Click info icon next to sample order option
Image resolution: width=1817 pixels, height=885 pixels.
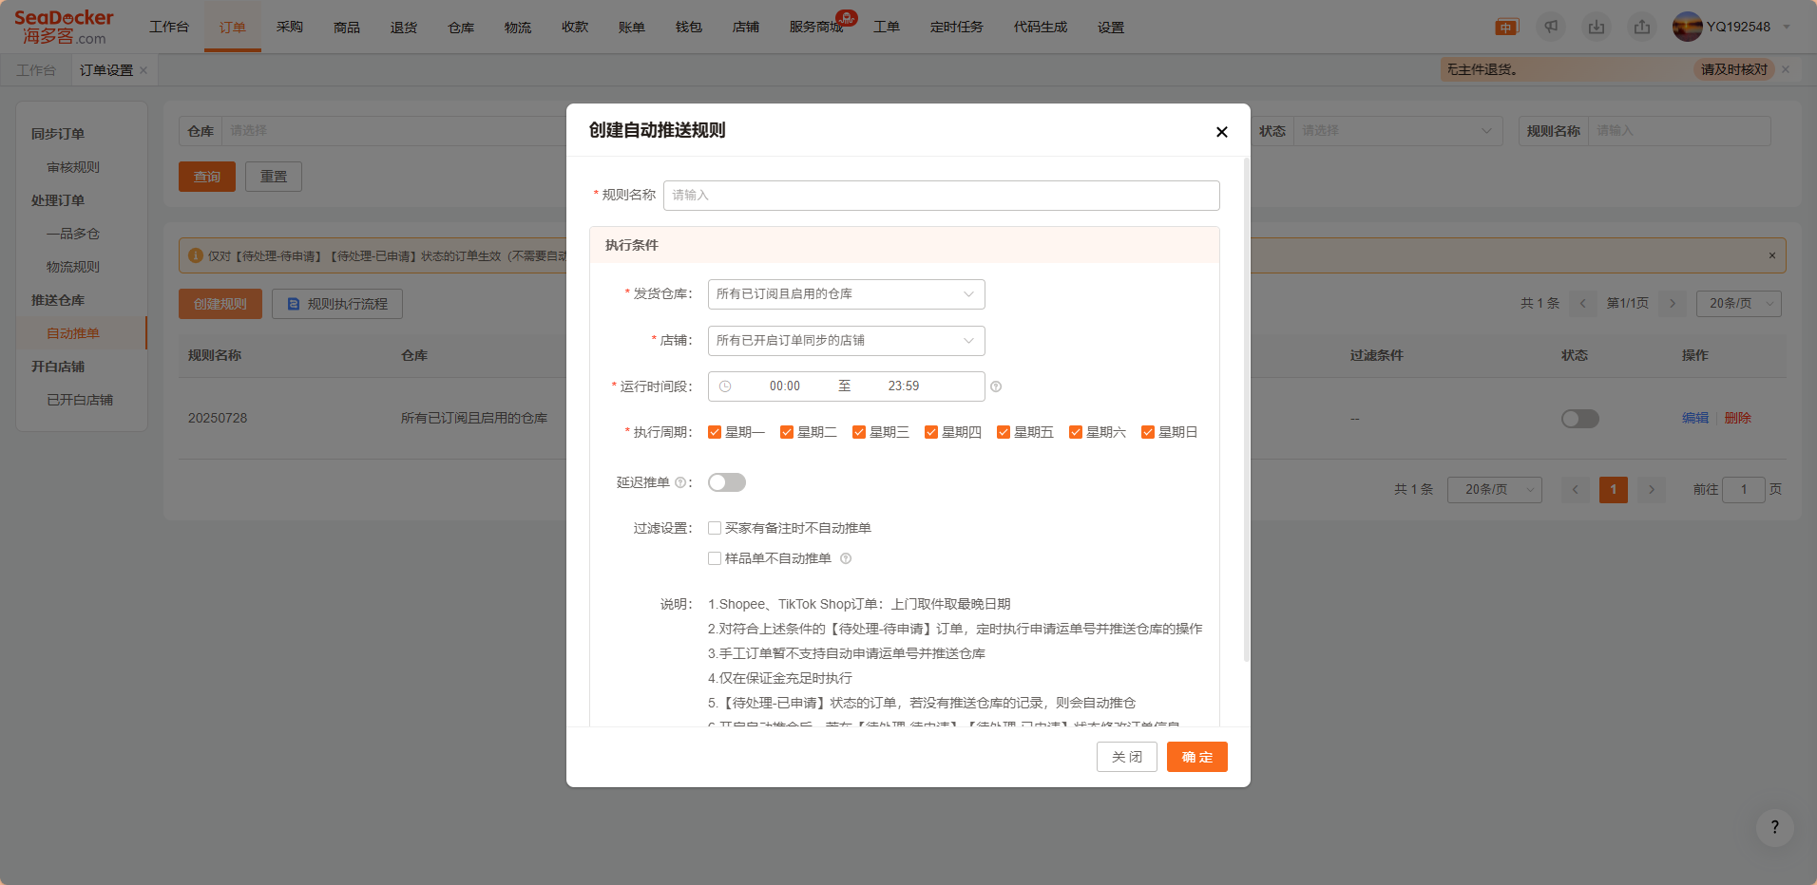click(x=846, y=558)
